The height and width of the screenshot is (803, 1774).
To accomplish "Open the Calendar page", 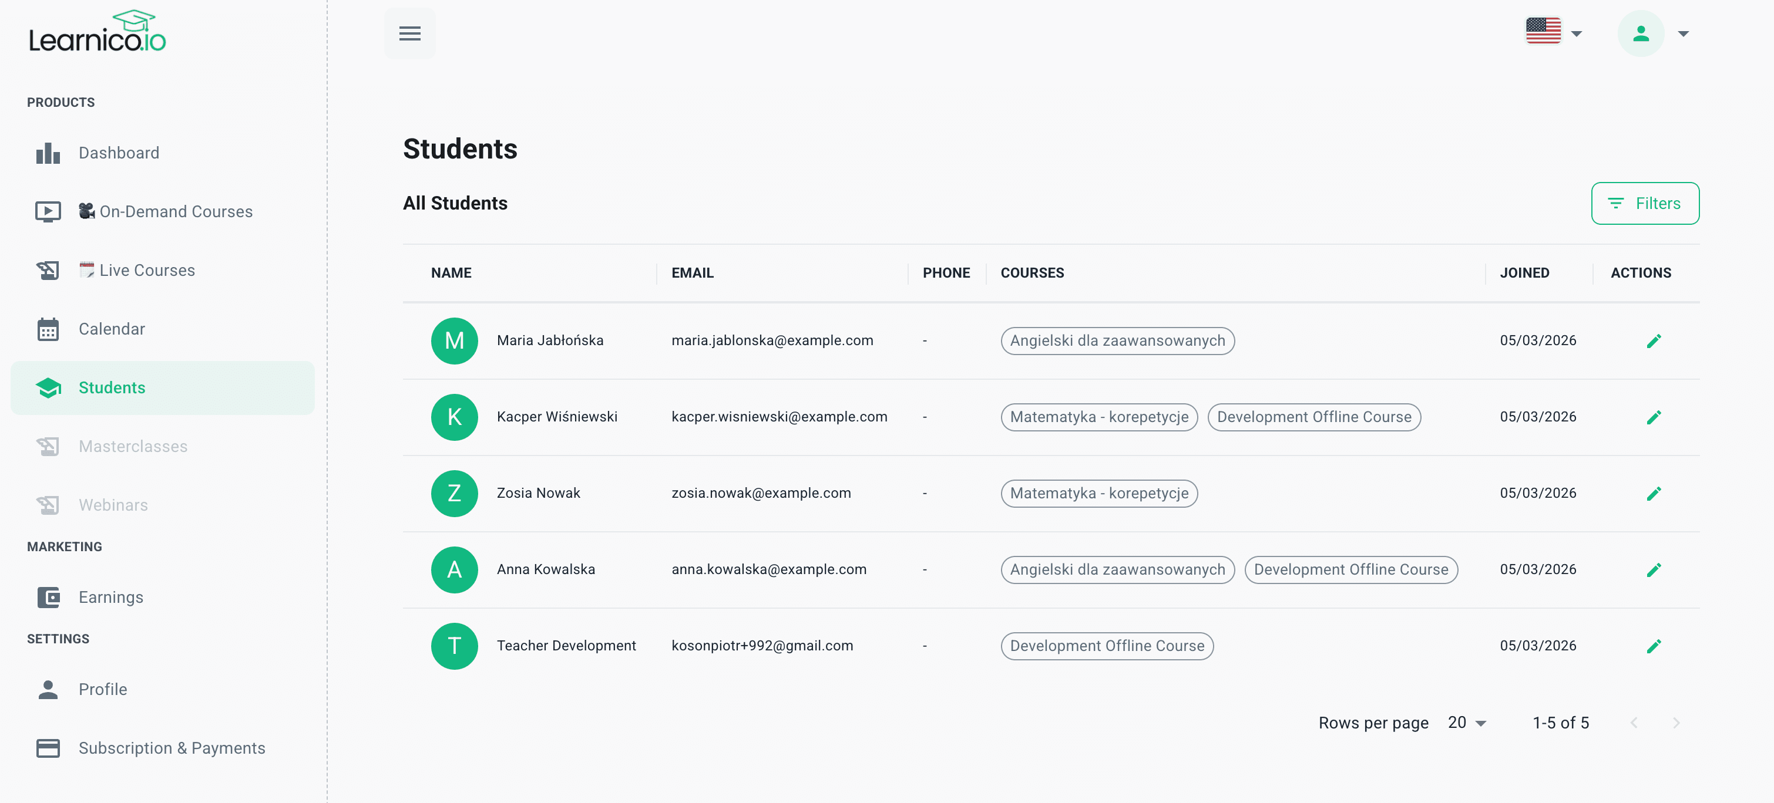I will [x=112, y=329].
